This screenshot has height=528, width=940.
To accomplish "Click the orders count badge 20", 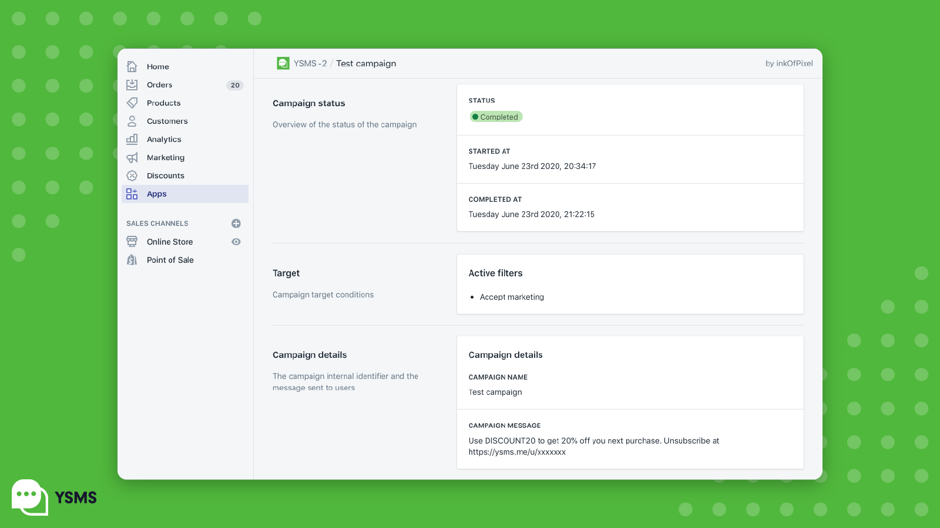I will 235,85.
